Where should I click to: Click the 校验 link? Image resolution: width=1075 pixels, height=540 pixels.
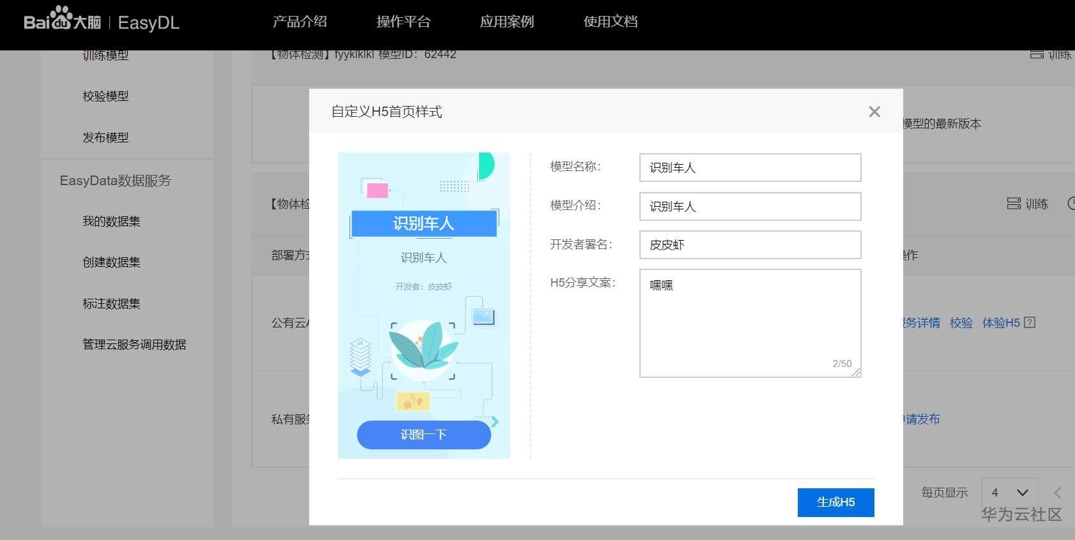point(961,323)
